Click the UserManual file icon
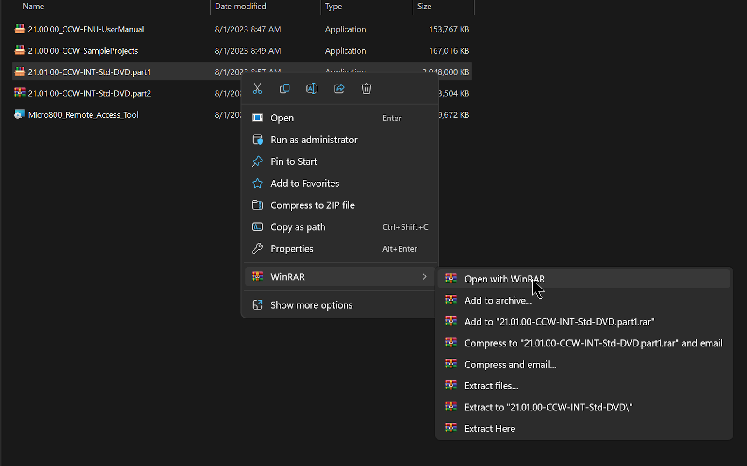This screenshot has height=466, width=747. (x=20, y=29)
